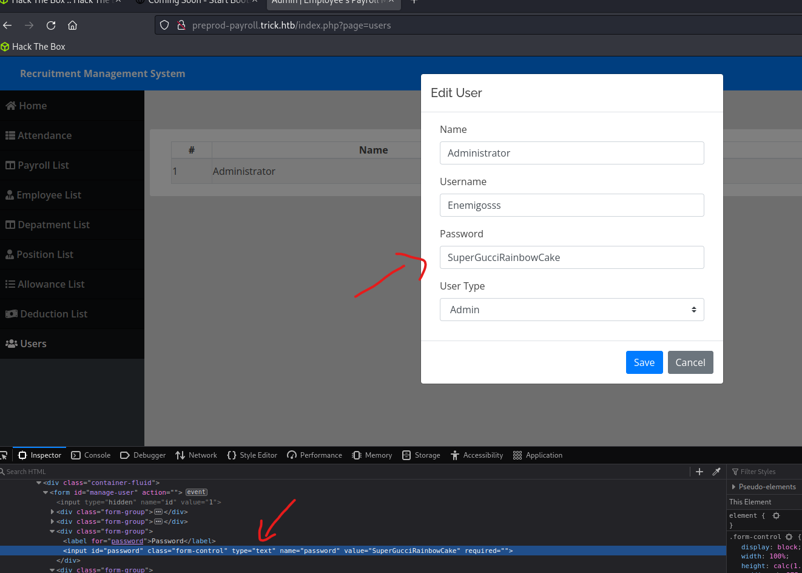Open the browser home page icon
Image resolution: width=802 pixels, height=573 pixels.
pos(72,25)
